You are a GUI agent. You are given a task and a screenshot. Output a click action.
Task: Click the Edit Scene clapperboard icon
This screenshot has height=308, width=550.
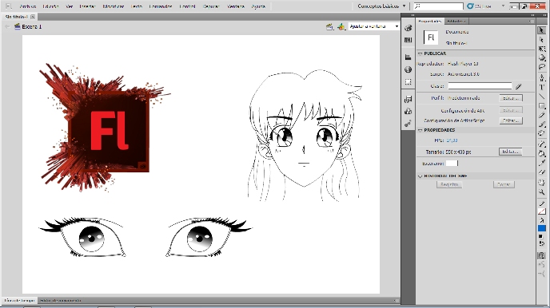point(329,26)
